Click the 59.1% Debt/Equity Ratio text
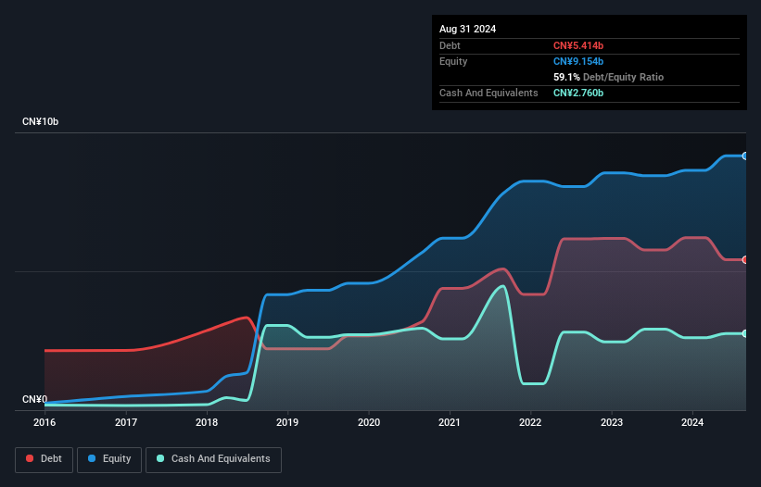The width and height of the screenshot is (761, 487). pyautogui.click(x=609, y=77)
